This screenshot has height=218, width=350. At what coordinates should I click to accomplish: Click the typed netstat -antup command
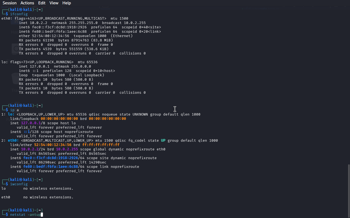pos(25,215)
